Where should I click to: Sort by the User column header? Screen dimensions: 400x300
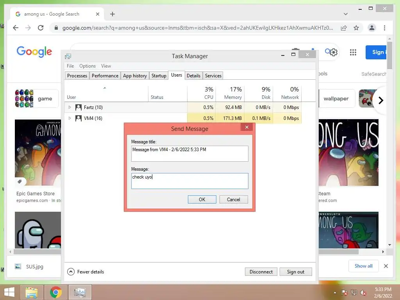[x=106, y=94]
